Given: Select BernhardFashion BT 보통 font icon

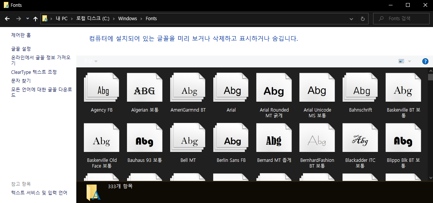Looking at the screenshot, I should [x=317, y=137].
